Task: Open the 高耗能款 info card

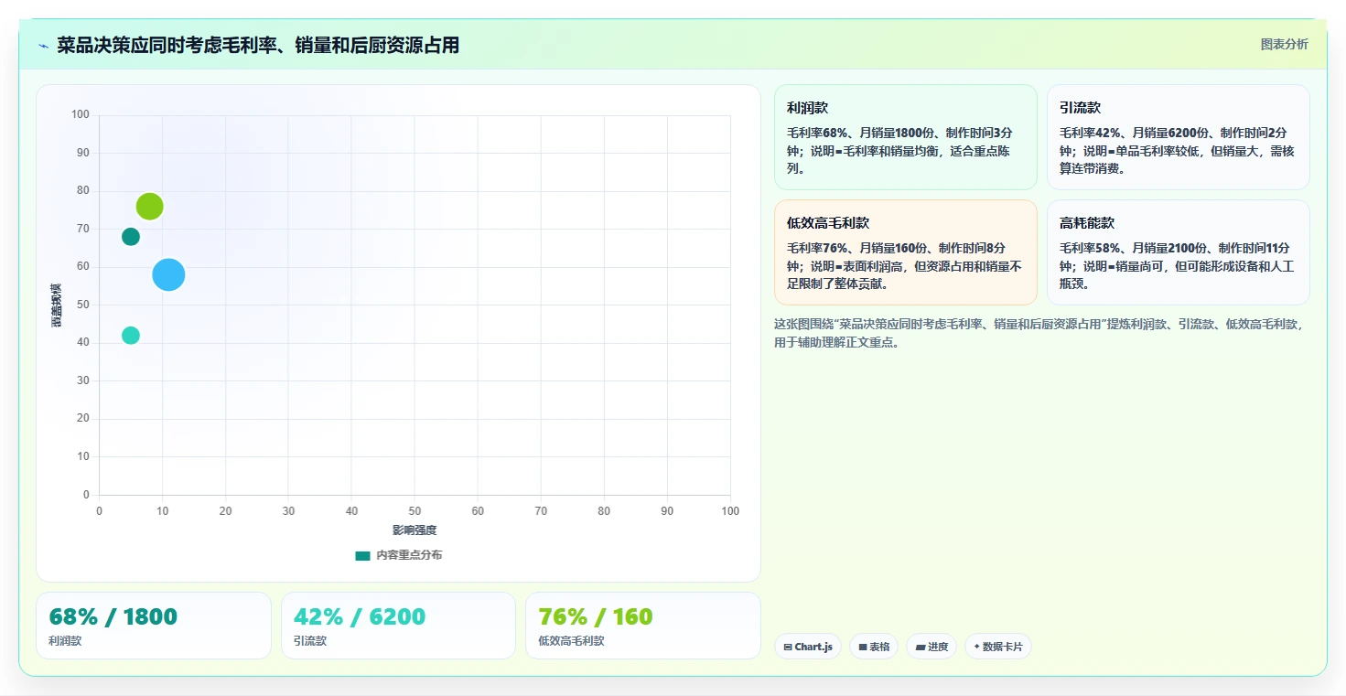Action: pyautogui.click(x=1178, y=252)
